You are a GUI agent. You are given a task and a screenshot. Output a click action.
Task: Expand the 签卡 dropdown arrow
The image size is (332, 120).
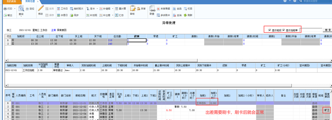coord(97,9)
